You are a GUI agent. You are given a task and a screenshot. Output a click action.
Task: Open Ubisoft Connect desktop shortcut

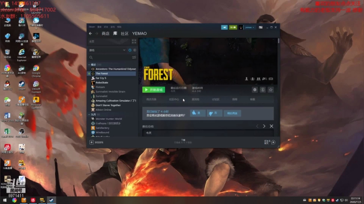click(x=36, y=87)
